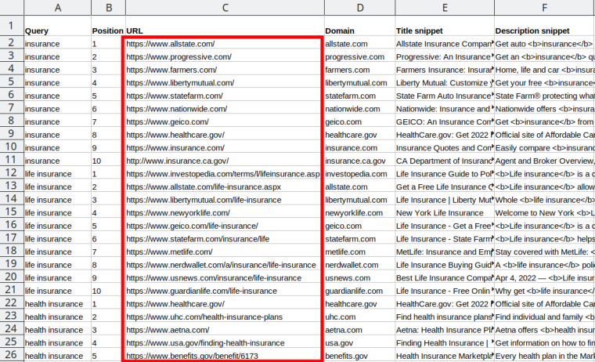Select cell with https://www.statefarm.com/

[x=225, y=96]
